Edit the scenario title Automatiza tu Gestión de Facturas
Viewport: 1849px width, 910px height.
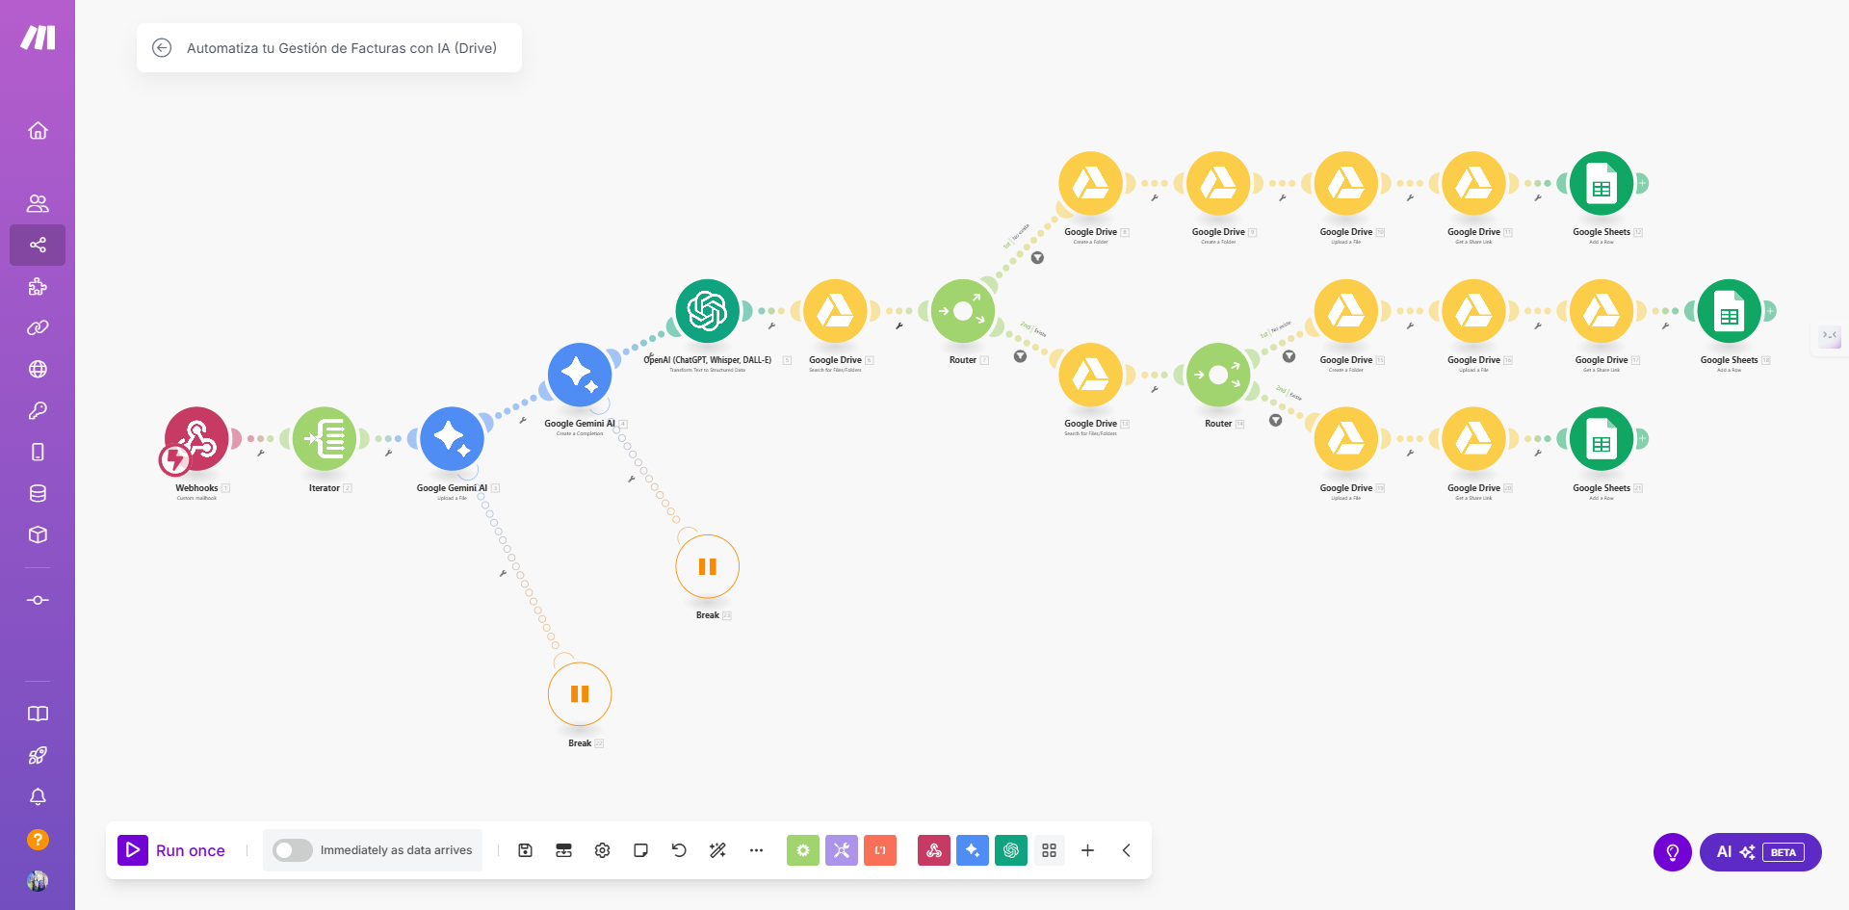(342, 48)
